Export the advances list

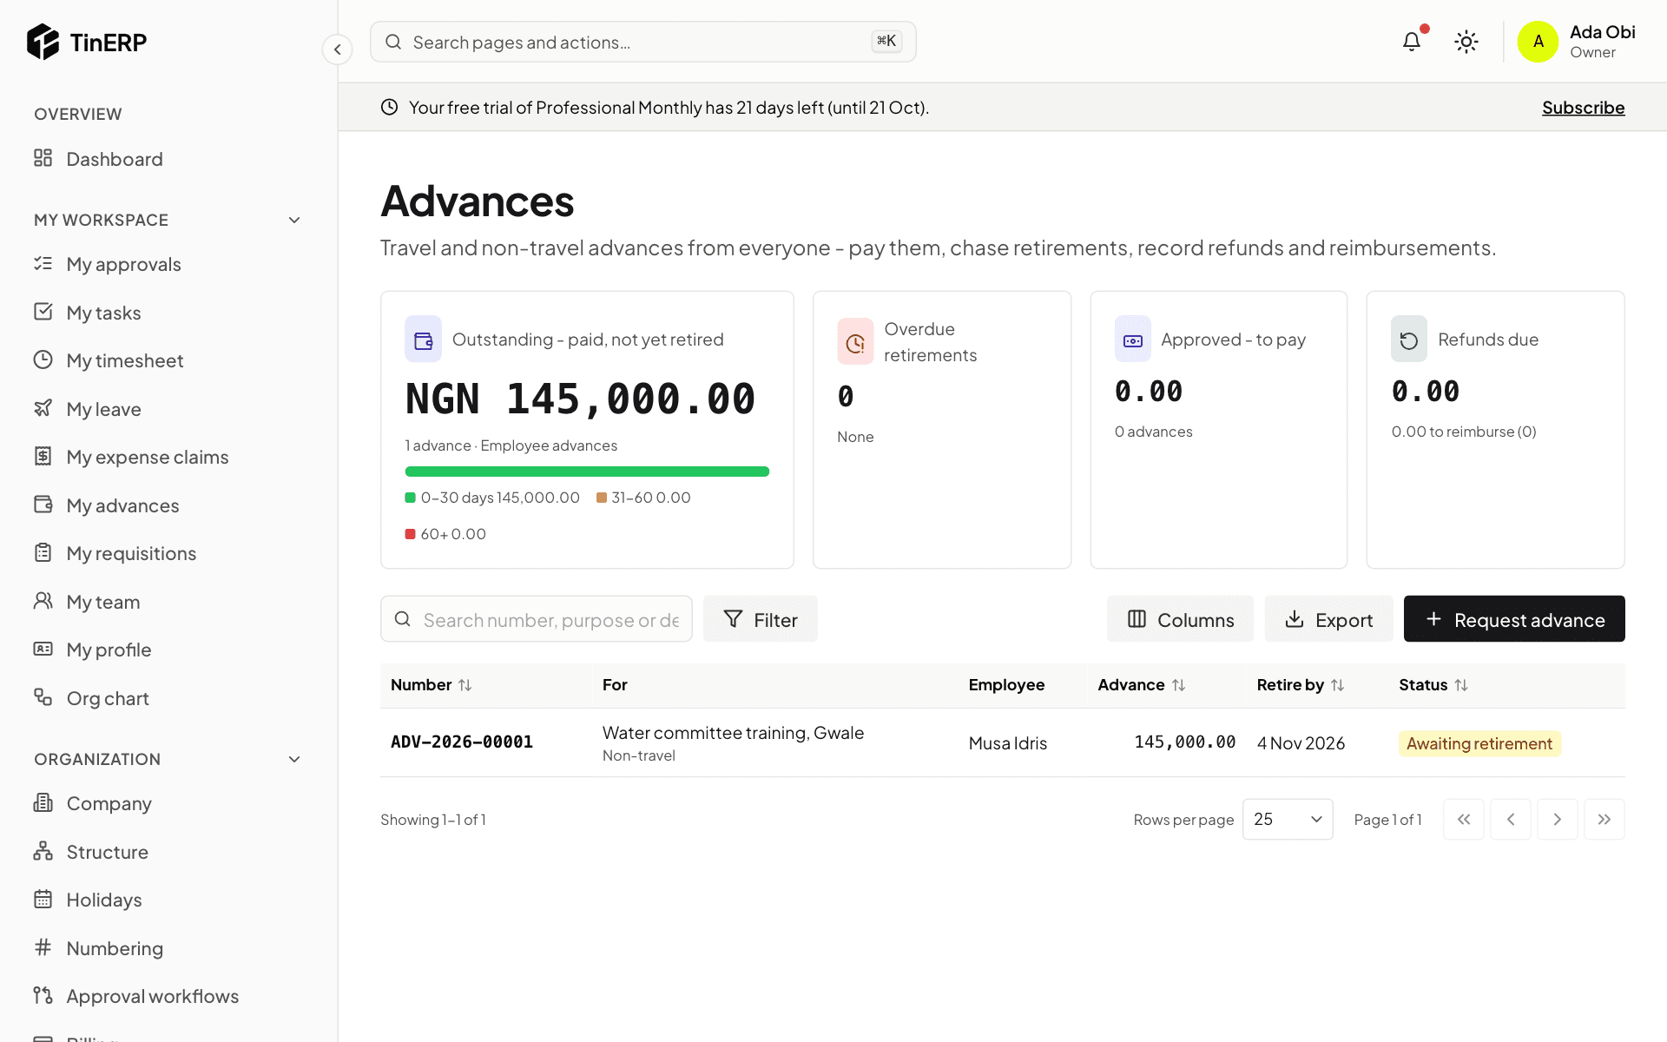tap(1328, 619)
